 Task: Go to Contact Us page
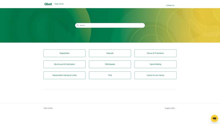coord(170,6)
